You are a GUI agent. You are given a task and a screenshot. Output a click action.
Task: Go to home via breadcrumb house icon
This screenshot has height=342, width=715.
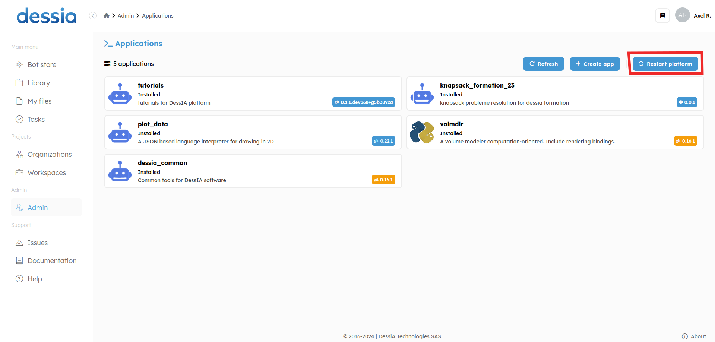click(107, 16)
